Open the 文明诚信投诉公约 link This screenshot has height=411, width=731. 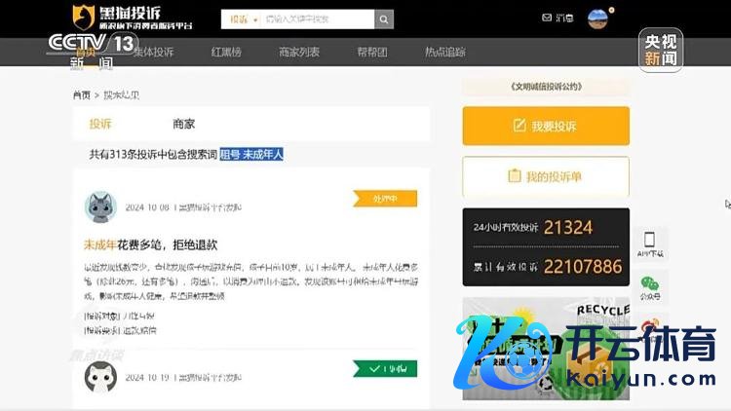pyautogui.click(x=545, y=86)
